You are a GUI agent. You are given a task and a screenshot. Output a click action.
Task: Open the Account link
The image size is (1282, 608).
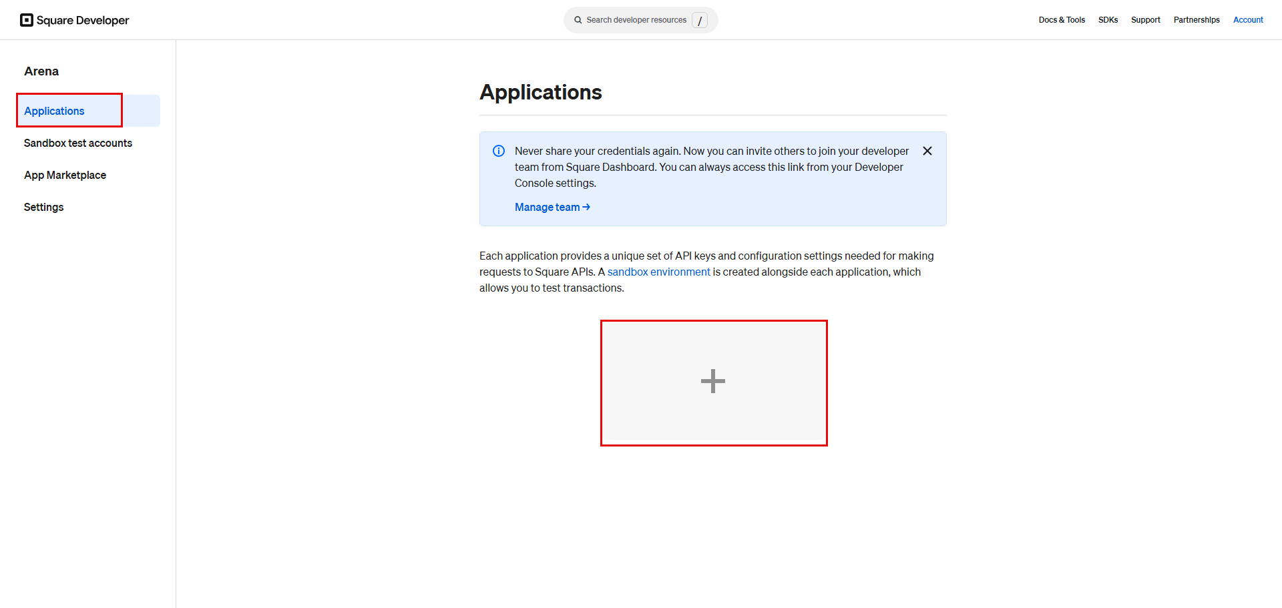pos(1248,20)
